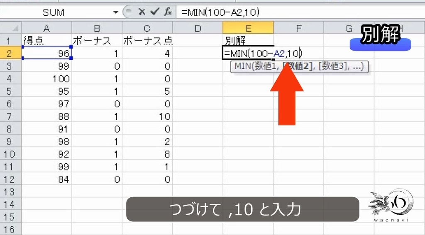Screen dimensions: 425x235
Task: Select column F header
Action: (298, 28)
